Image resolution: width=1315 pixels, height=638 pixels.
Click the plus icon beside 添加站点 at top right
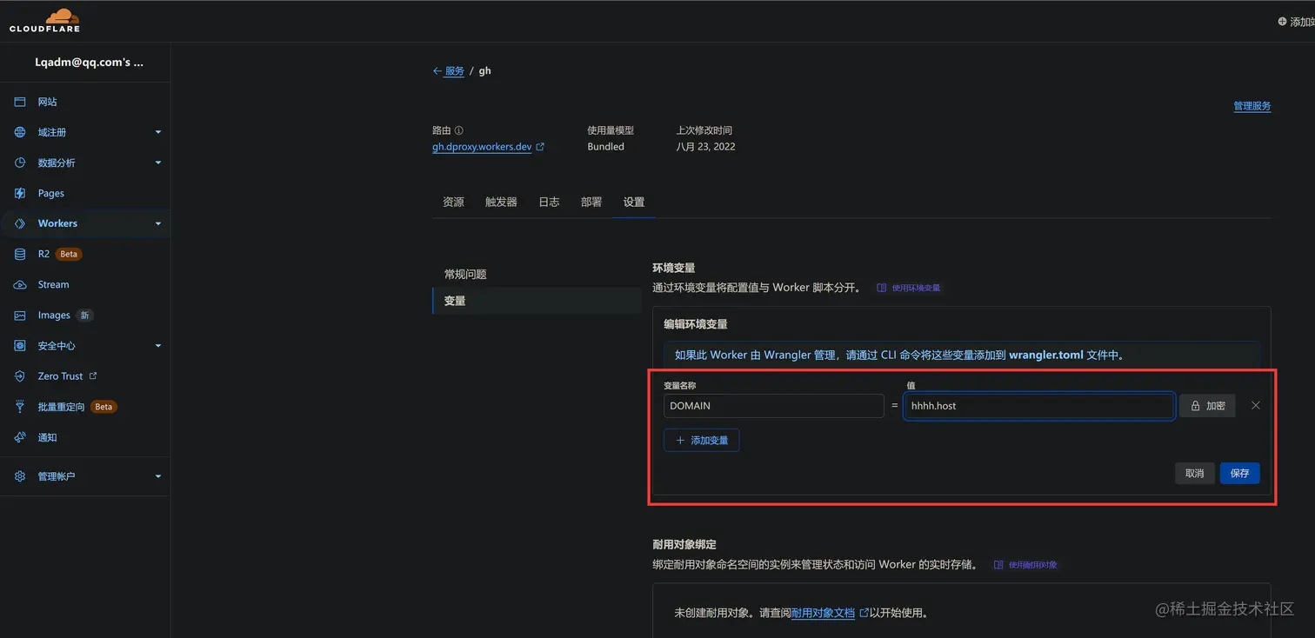click(x=1282, y=21)
